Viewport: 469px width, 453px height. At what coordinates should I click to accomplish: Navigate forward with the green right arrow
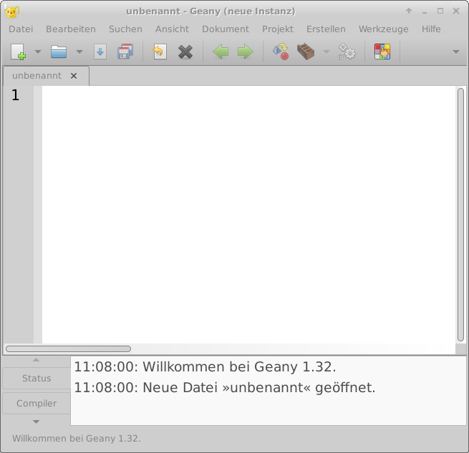coord(245,52)
